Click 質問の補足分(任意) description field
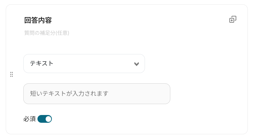 tap(47, 33)
